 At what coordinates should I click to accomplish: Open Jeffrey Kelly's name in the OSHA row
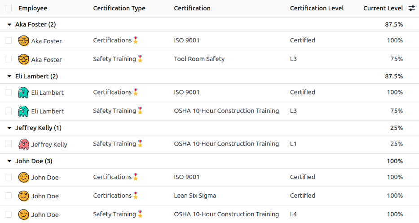pyautogui.click(x=49, y=144)
